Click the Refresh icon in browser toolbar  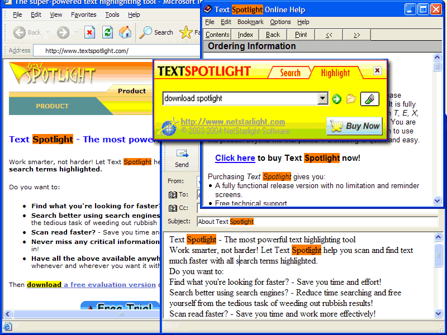tap(107, 32)
